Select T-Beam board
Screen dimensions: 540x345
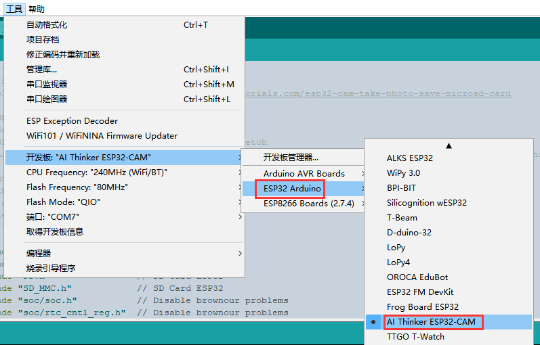pos(449,217)
